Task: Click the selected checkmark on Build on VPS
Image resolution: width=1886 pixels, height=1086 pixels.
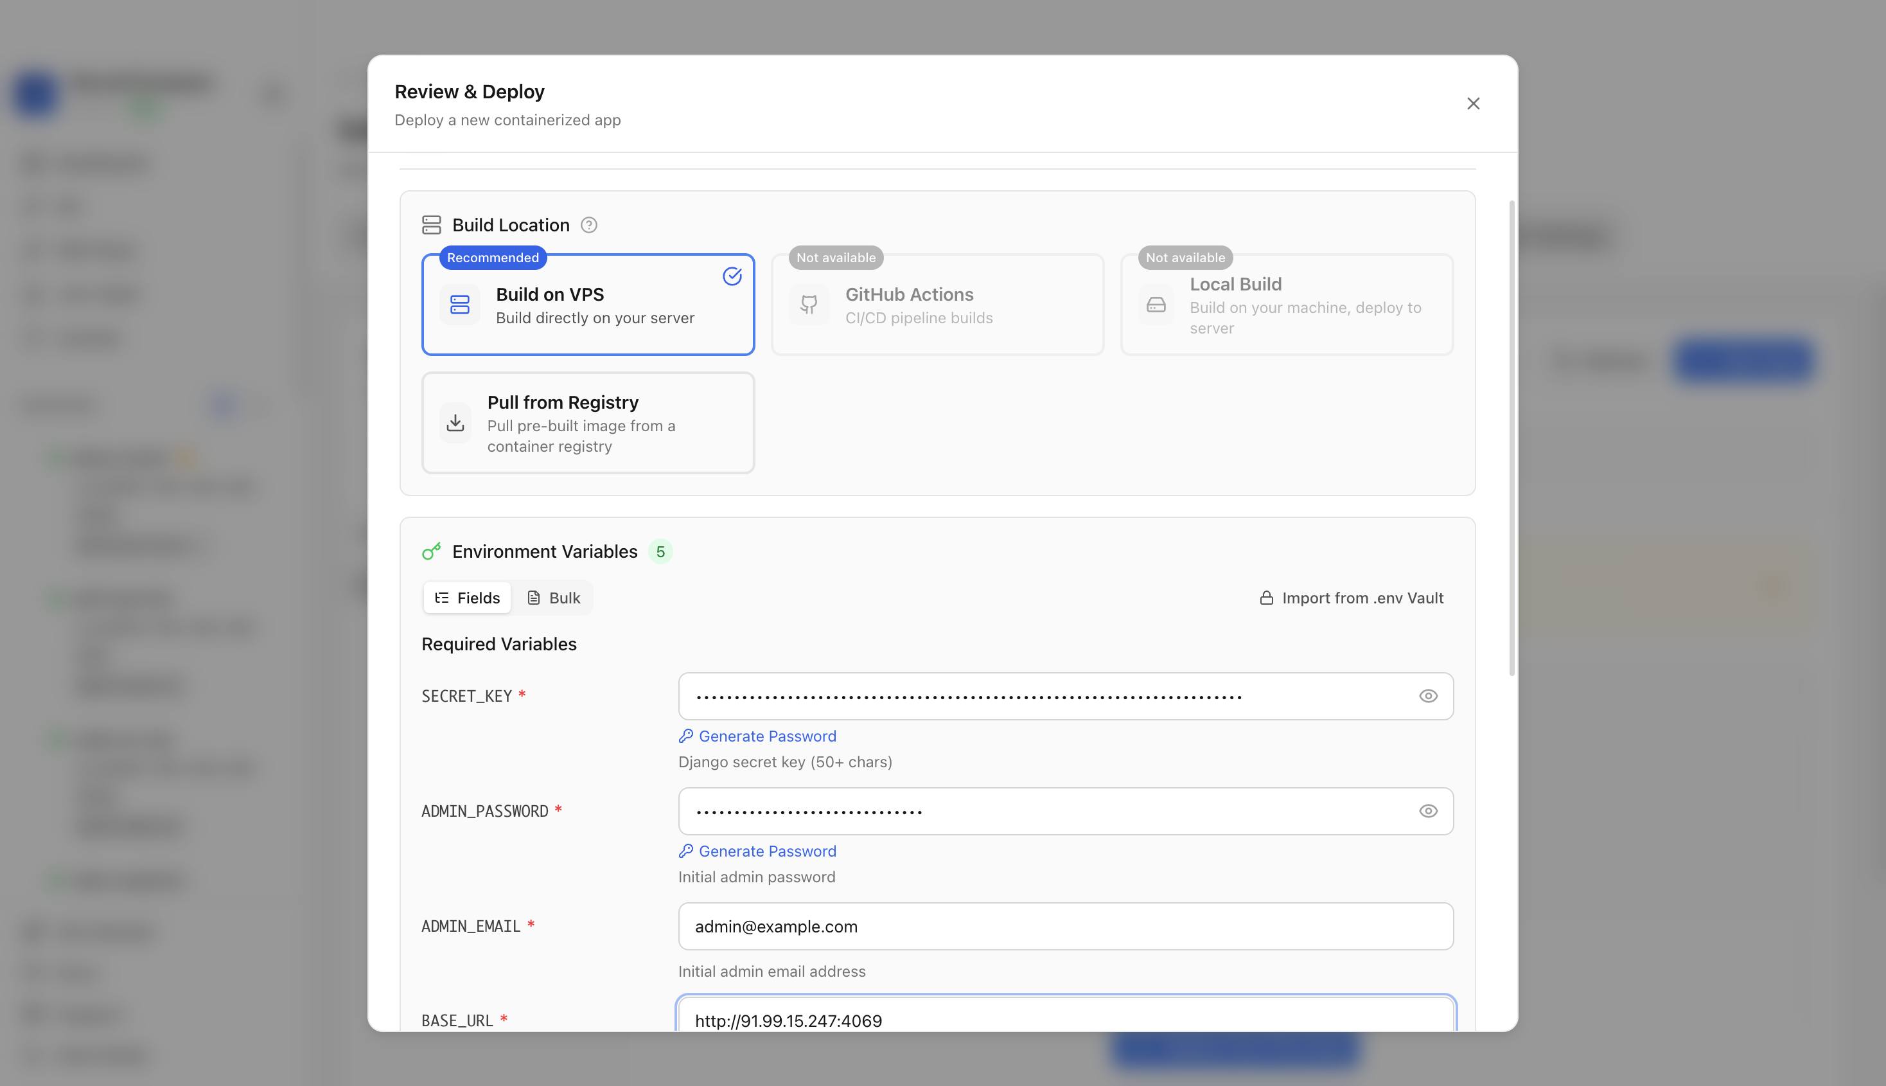Action: click(732, 276)
